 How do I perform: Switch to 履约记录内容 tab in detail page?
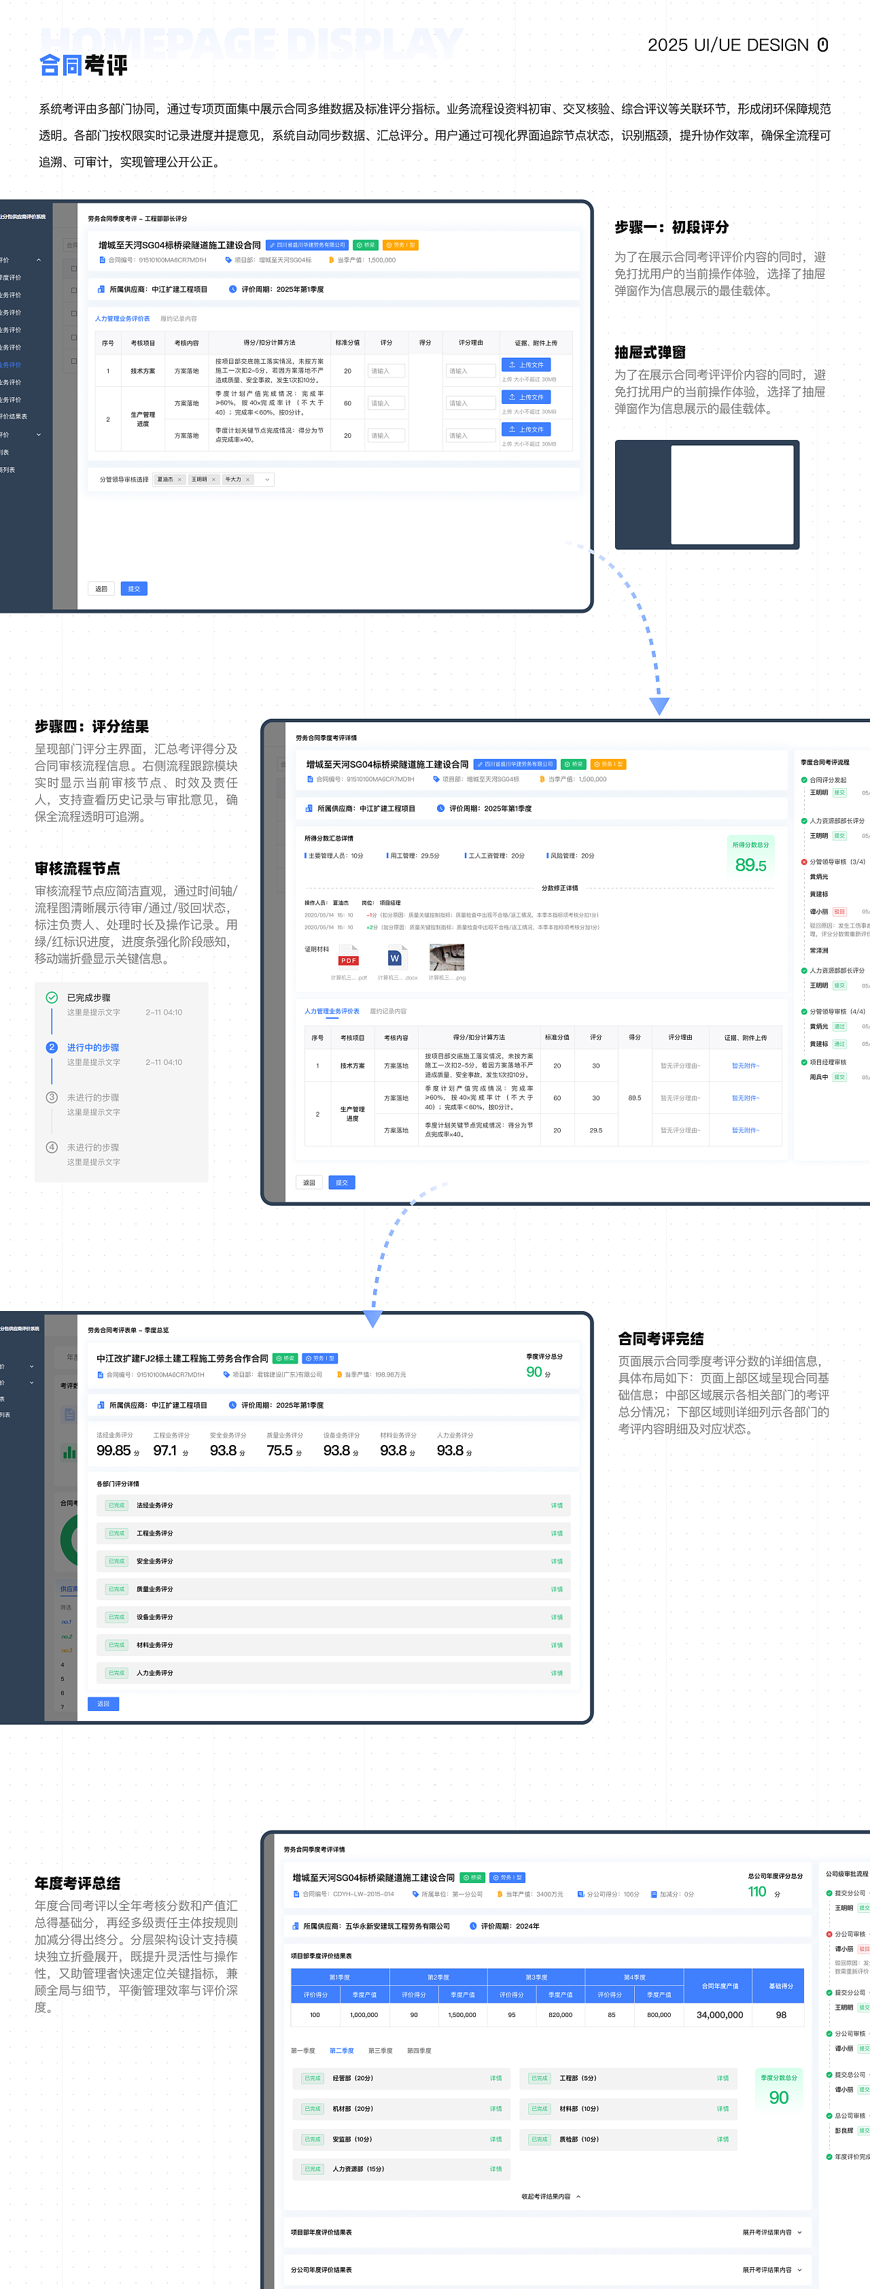point(388,1012)
